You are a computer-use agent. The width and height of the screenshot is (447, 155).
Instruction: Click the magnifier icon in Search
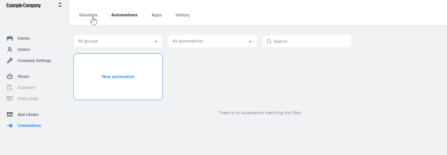click(269, 41)
